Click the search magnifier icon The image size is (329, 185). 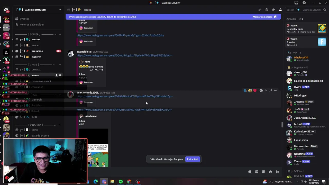point(325,10)
